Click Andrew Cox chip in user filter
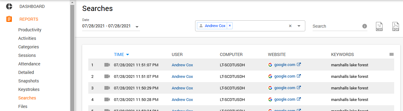403x111 pixels. [x=215, y=26]
